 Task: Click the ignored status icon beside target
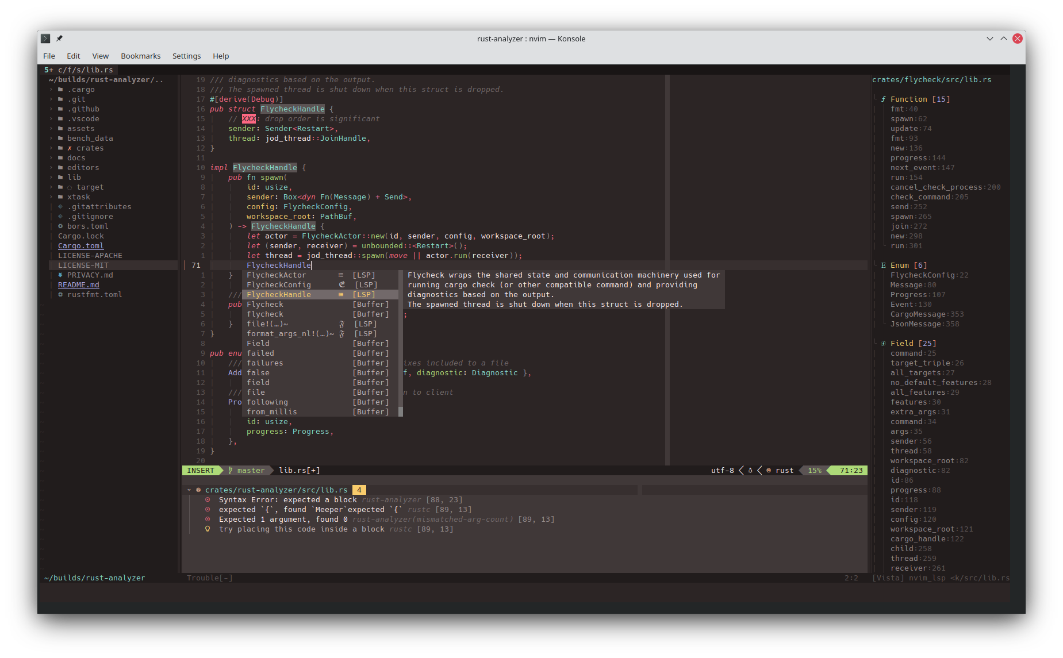click(x=70, y=187)
